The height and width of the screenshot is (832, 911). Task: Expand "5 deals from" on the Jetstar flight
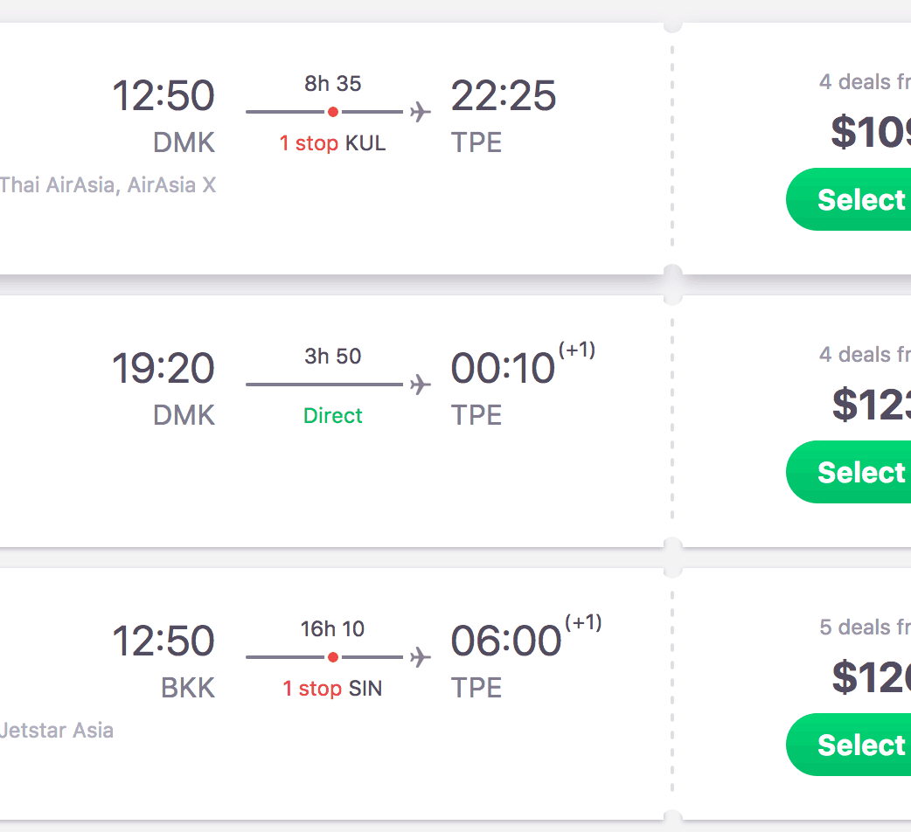coord(865,627)
